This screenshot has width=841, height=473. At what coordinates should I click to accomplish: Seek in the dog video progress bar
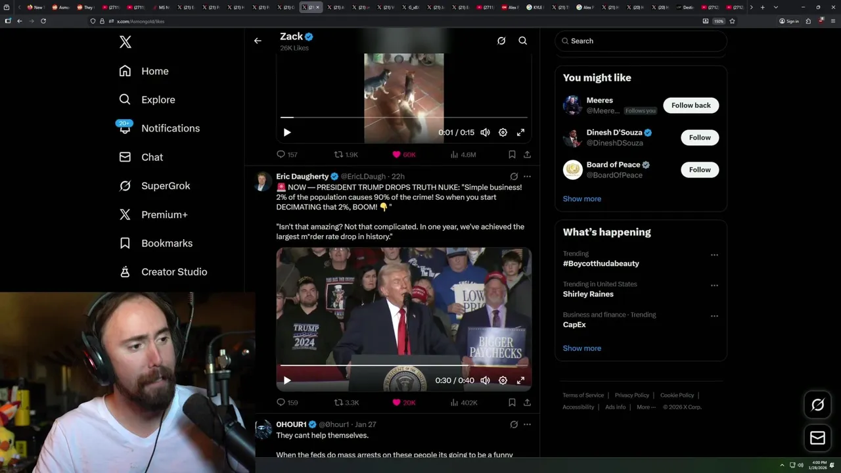point(404,118)
